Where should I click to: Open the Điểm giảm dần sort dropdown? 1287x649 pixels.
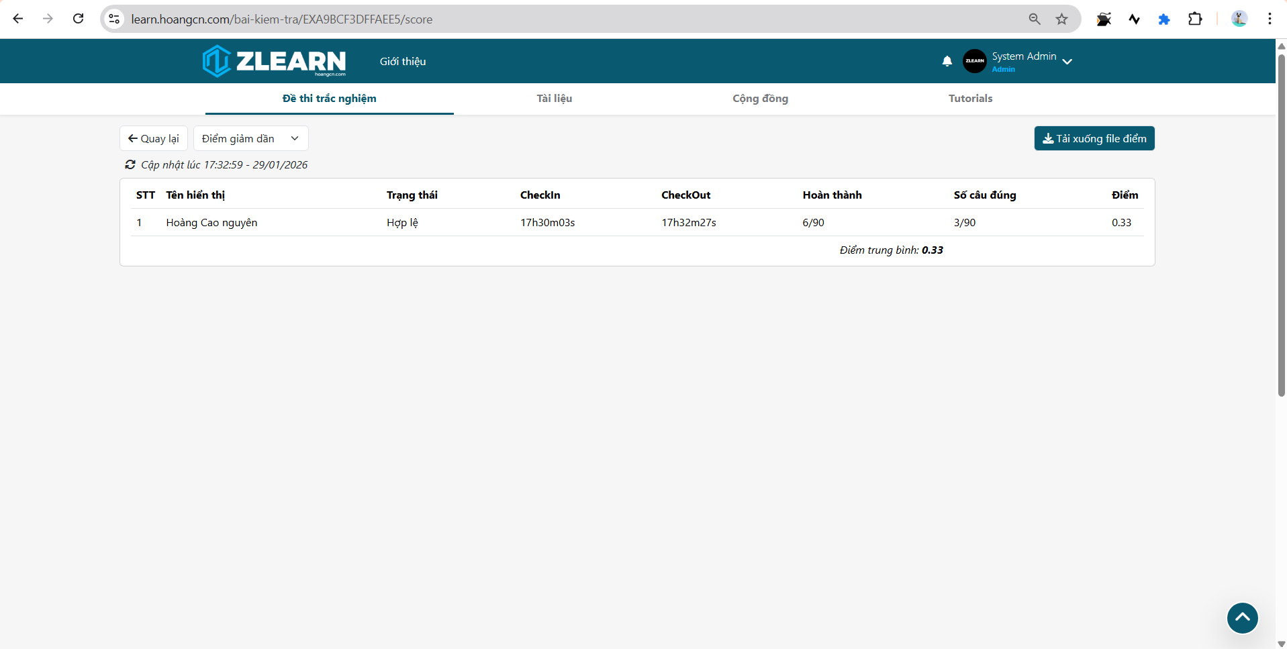[x=250, y=138]
